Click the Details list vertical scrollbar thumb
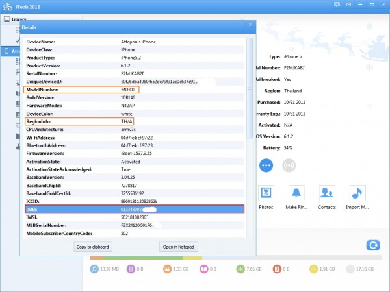390x292 pixels. pyautogui.click(x=250, y=88)
